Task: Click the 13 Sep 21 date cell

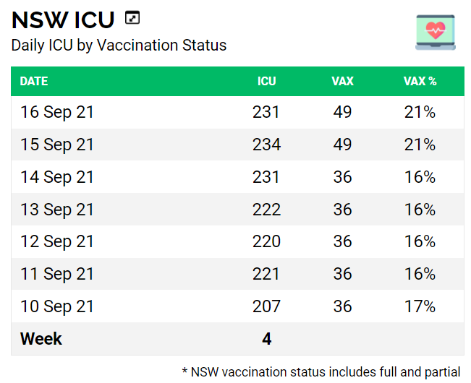Action: (57, 210)
